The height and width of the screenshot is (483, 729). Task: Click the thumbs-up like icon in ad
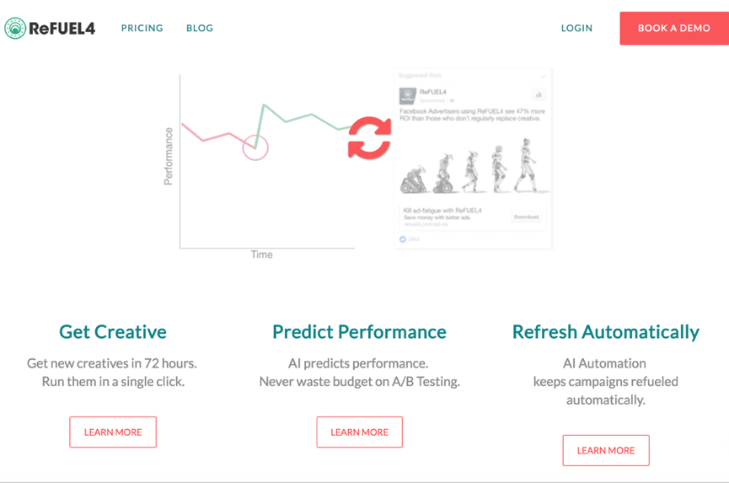539,94
